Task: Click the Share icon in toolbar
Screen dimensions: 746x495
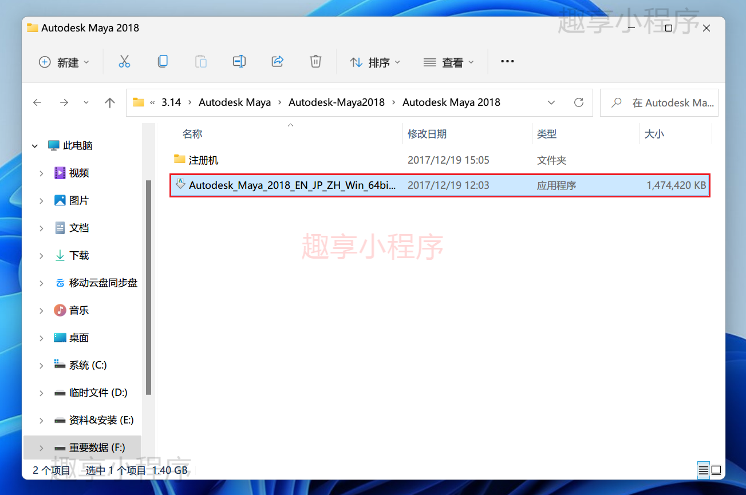Action: tap(278, 61)
